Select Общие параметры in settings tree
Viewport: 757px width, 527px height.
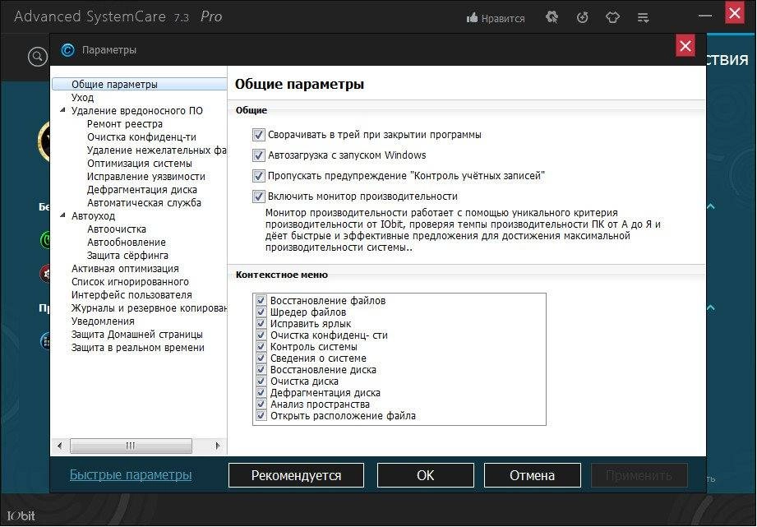click(114, 85)
